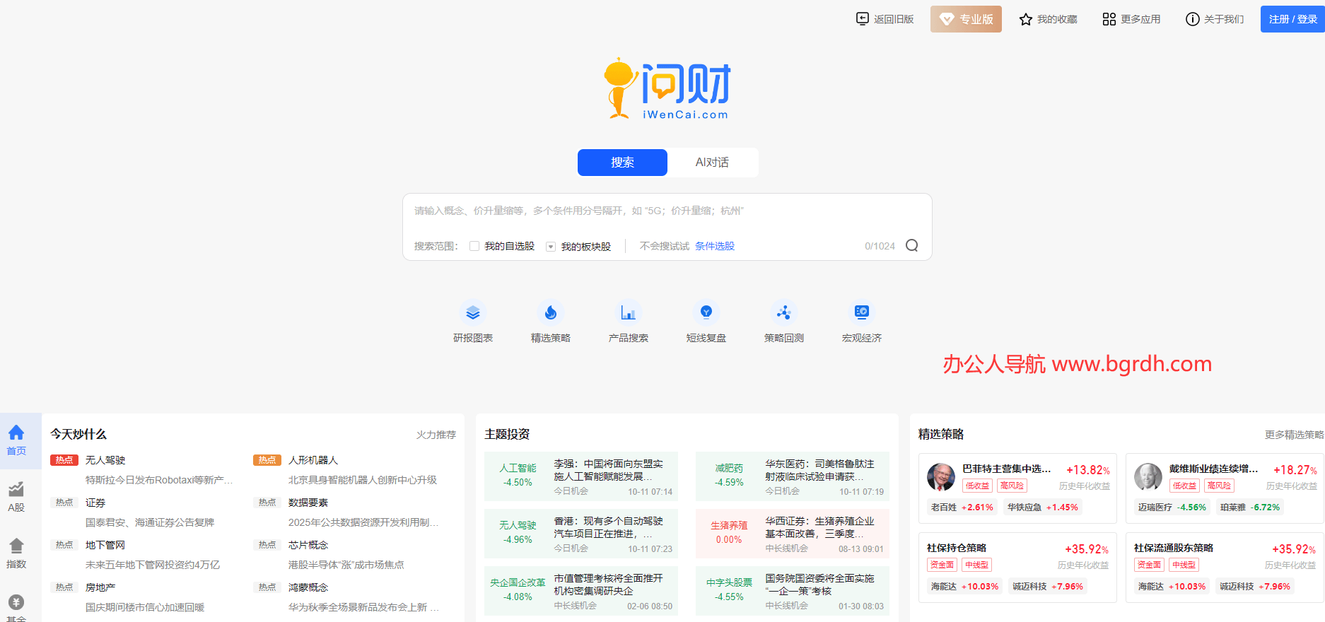Click the iWenCai logo
Viewport: 1325px width, 622px height.
(x=667, y=89)
